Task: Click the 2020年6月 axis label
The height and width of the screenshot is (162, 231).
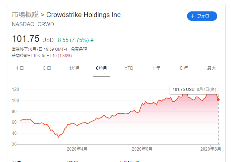Action: (142, 149)
